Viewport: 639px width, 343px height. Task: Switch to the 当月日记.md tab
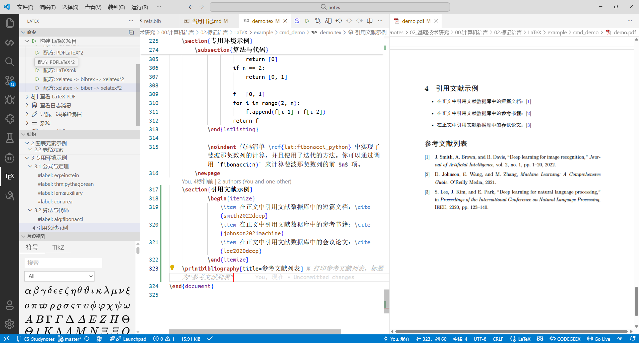[x=206, y=21]
